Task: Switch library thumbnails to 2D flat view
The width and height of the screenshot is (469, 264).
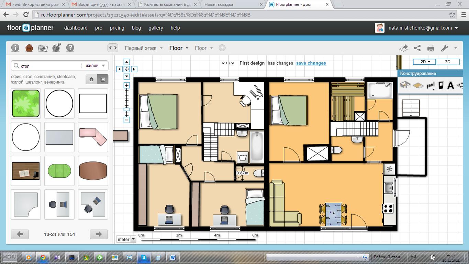Action: [103, 80]
